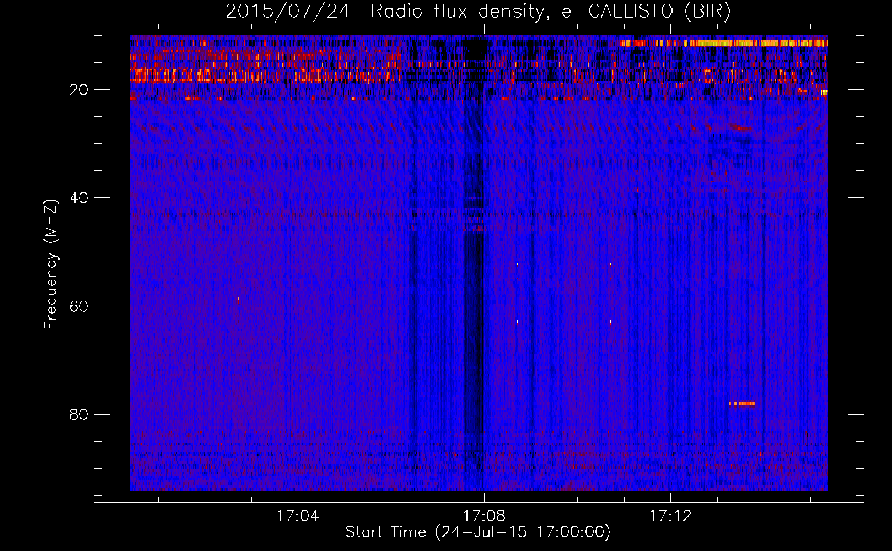
Task: Click the "17:12" time tick label
Action: [670, 516]
